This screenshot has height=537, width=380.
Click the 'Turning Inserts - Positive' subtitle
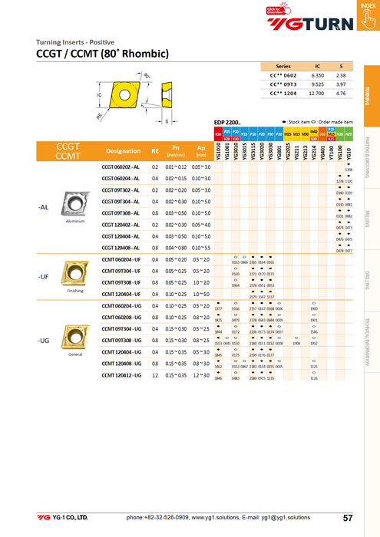coord(75,42)
